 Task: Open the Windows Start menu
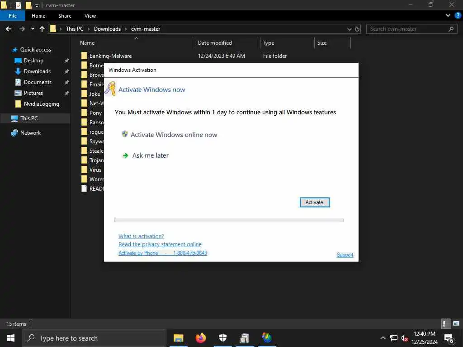tap(11, 338)
